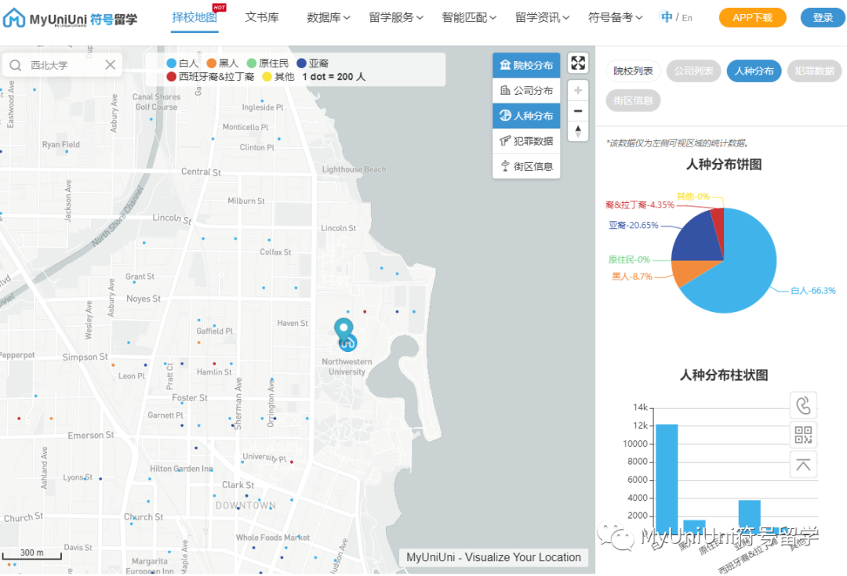The height and width of the screenshot is (576, 847).
Task: Click the 西班牙裔&拉丁裔 legend dot
Action: pyautogui.click(x=171, y=77)
